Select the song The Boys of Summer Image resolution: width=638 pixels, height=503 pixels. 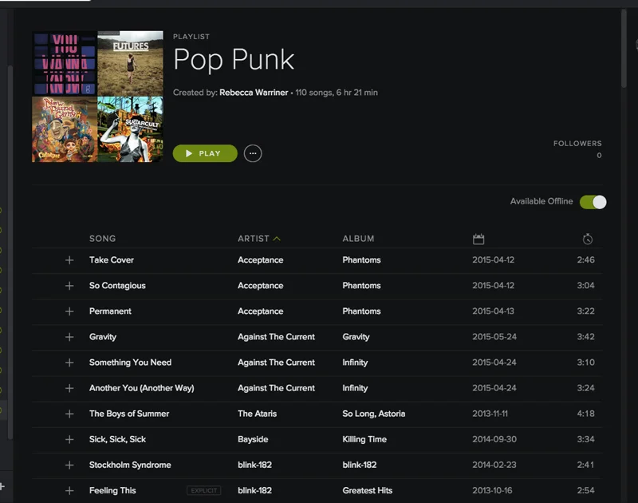pos(129,414)
